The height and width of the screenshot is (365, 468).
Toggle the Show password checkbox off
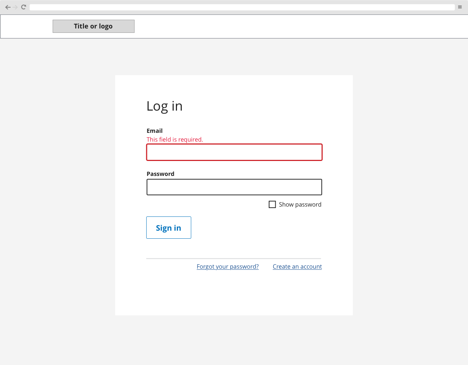(272, 204)
